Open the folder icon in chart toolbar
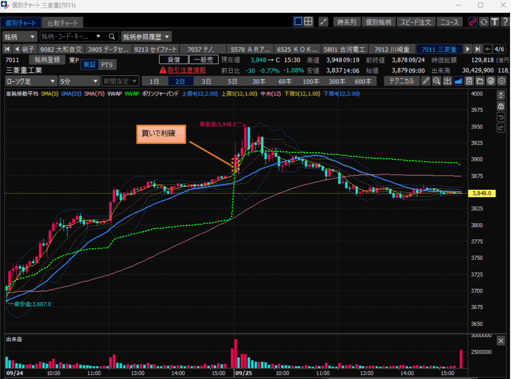This screenshot has width=511, height=379. 480,81
